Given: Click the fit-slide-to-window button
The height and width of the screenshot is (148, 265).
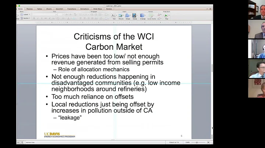Looking at the screenshot, I should (208, 142).
